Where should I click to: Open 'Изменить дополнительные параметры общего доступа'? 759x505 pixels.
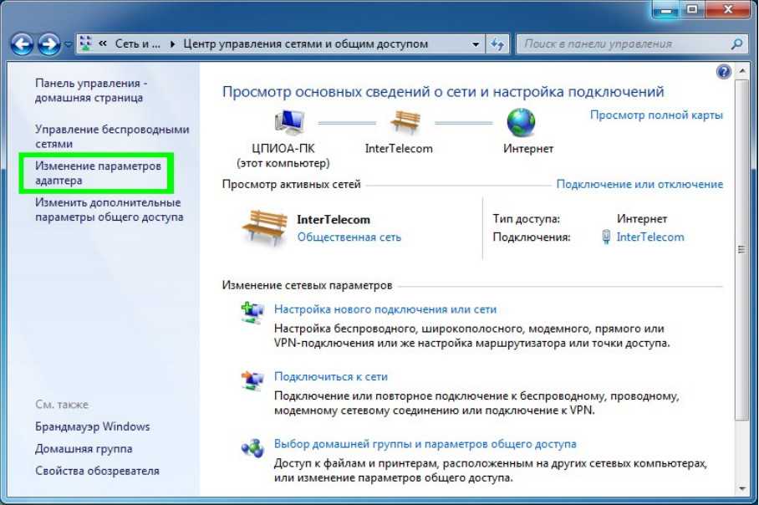click(x=109, y=210)
